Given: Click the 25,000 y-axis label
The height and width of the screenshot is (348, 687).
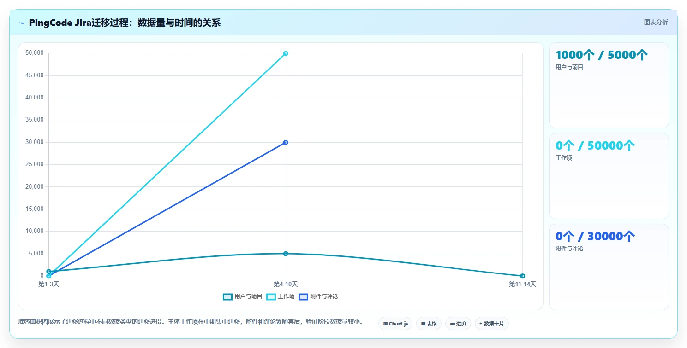Looking at the screenshot, I should 35,164.
